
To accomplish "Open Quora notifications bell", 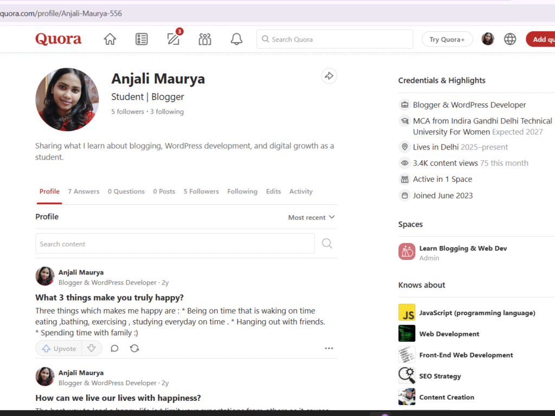I will click(x=236, y=38).
